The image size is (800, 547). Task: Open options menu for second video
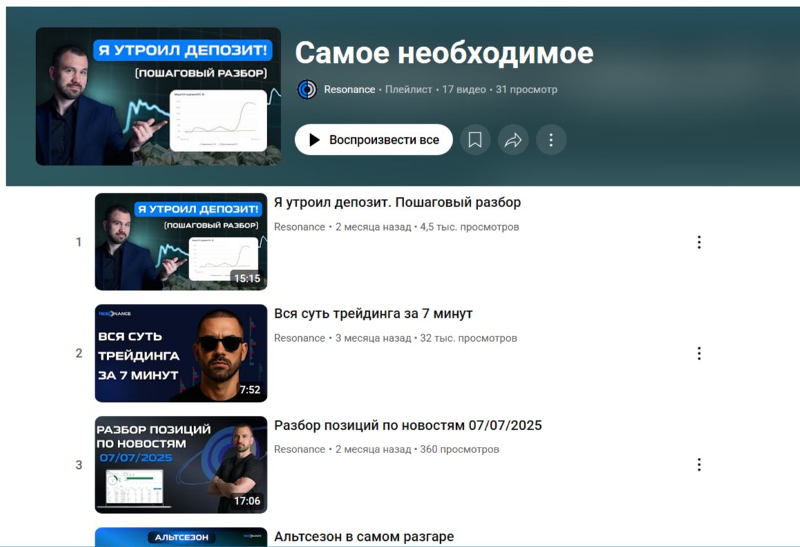pos(698,353)
